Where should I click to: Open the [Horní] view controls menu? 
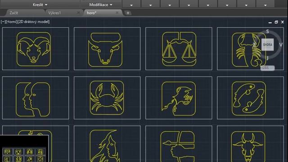pos(12,22)
